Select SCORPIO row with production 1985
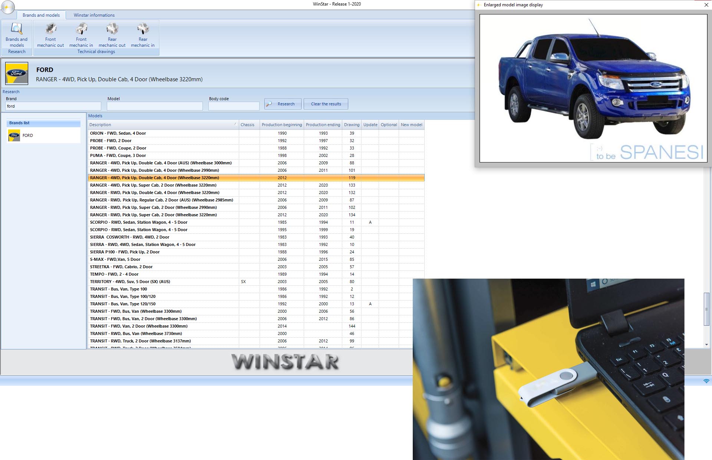 coord(256,222)
